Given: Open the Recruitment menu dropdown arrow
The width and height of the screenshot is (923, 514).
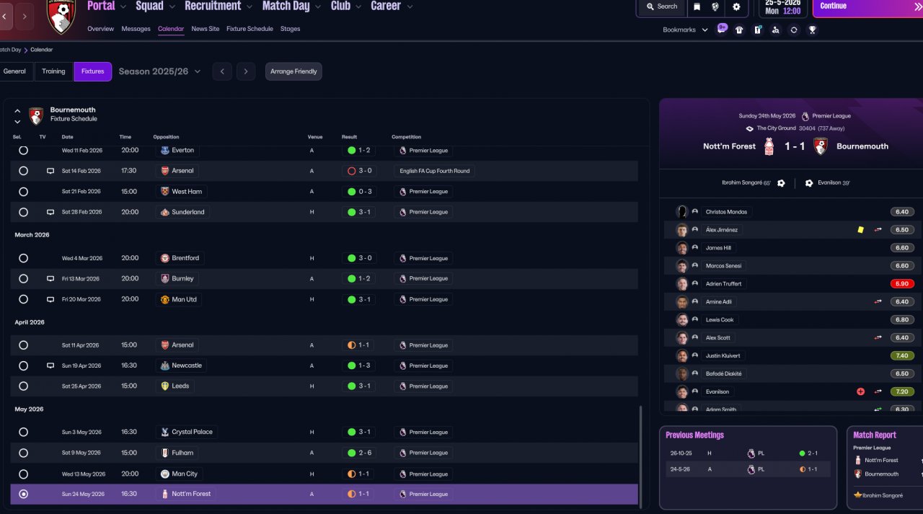Looking at the screenshot, I should [x=249, y=6].
